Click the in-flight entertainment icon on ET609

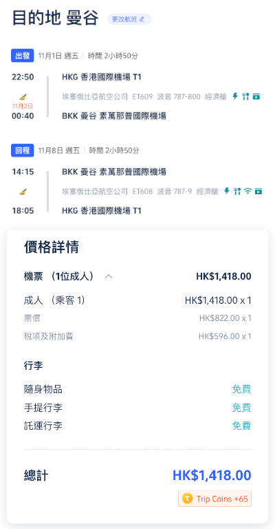point(256,96)
